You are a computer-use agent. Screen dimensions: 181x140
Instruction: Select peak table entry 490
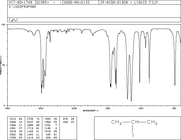point(66,122)
